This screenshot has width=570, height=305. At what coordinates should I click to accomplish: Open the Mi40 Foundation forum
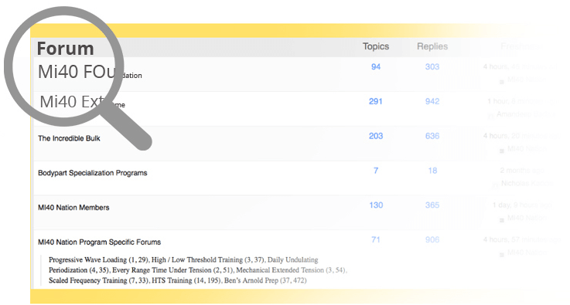pyautogui.click(x=90, y=72)
